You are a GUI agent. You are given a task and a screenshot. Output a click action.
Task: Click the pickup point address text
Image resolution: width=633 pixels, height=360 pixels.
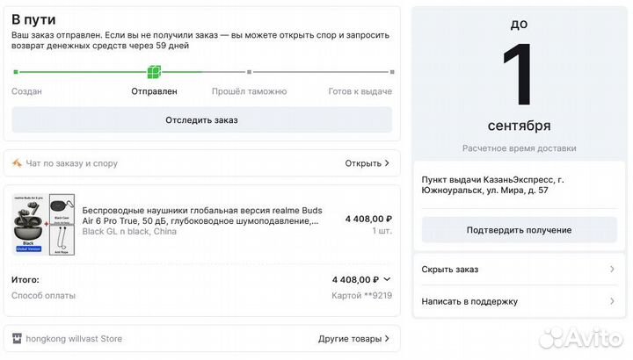pos(493,184)
